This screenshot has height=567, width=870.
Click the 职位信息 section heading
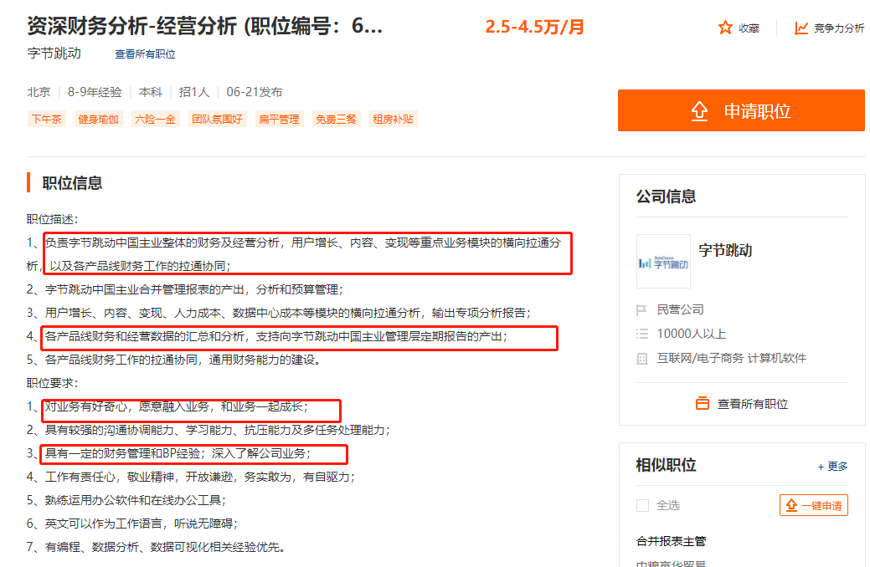(72, 183)
